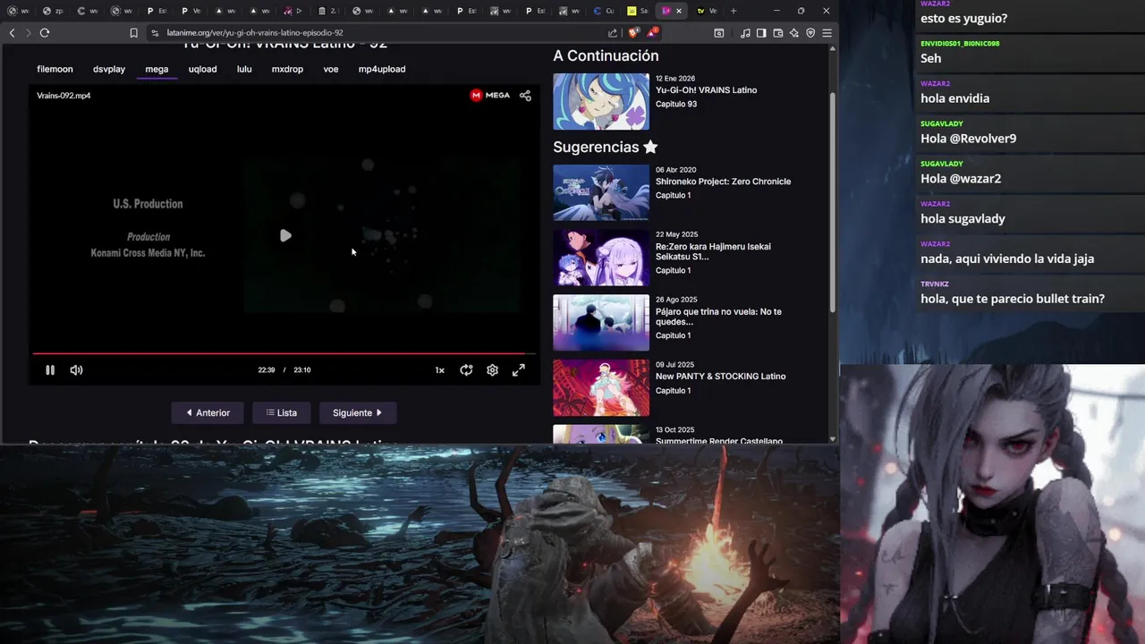
Task: Click the New PANTY & STOCKING thumbnail
Action: [601, 388]
